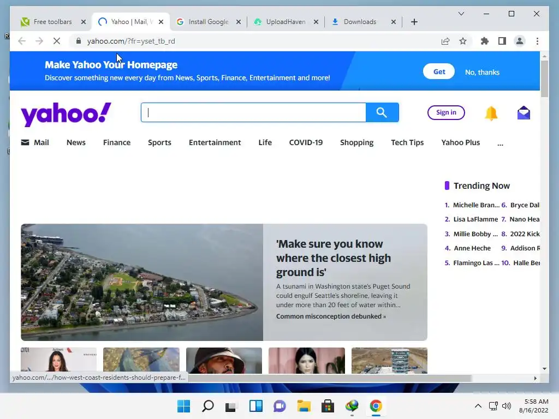Click the Yahoo search input field

click(x=253, y=112)
